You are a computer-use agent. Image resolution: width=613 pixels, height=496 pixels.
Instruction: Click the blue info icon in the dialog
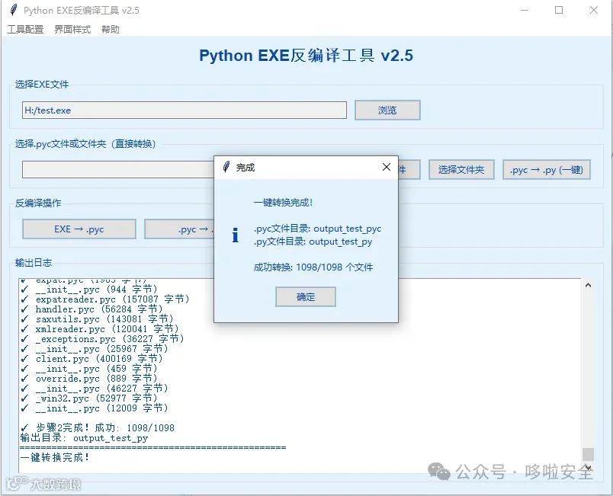pos(235,235)
